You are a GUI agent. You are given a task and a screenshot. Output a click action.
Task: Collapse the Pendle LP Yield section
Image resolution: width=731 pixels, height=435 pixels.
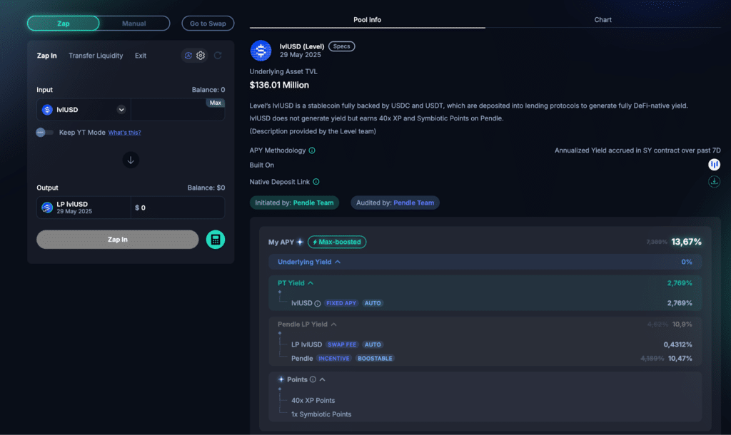[x=334, y=324]
